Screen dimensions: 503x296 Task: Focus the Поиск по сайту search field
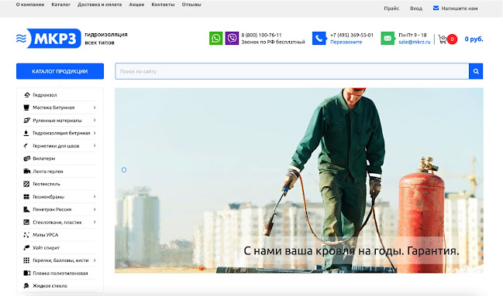[292, 71]
